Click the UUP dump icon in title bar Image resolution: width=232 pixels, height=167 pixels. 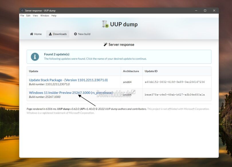22,10
